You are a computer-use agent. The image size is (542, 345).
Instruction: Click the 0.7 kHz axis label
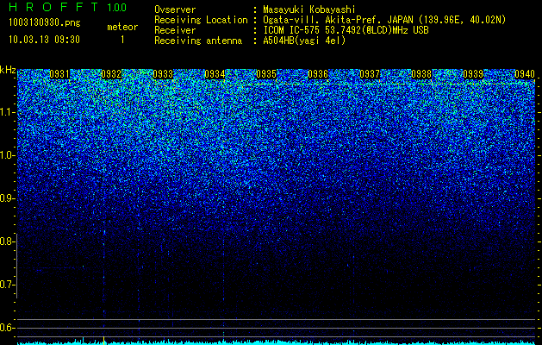[7, 285]
